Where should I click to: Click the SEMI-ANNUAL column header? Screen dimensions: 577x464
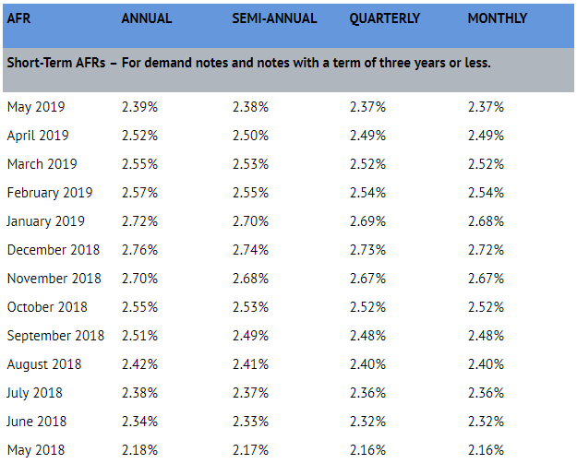(x=274, y=18)
